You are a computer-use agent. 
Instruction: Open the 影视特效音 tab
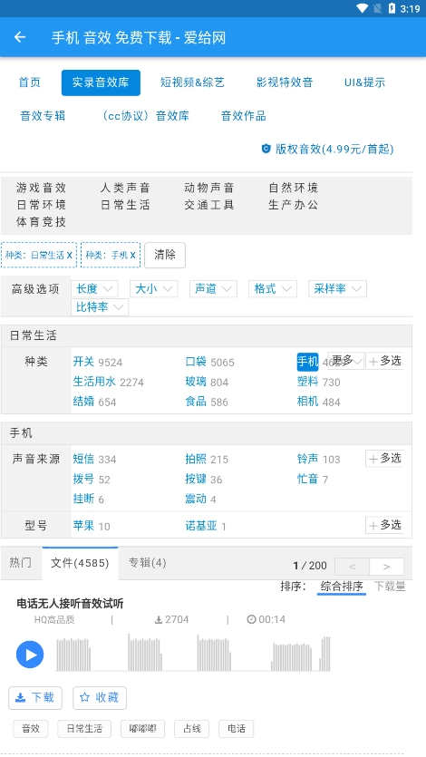tap(285, 82)
